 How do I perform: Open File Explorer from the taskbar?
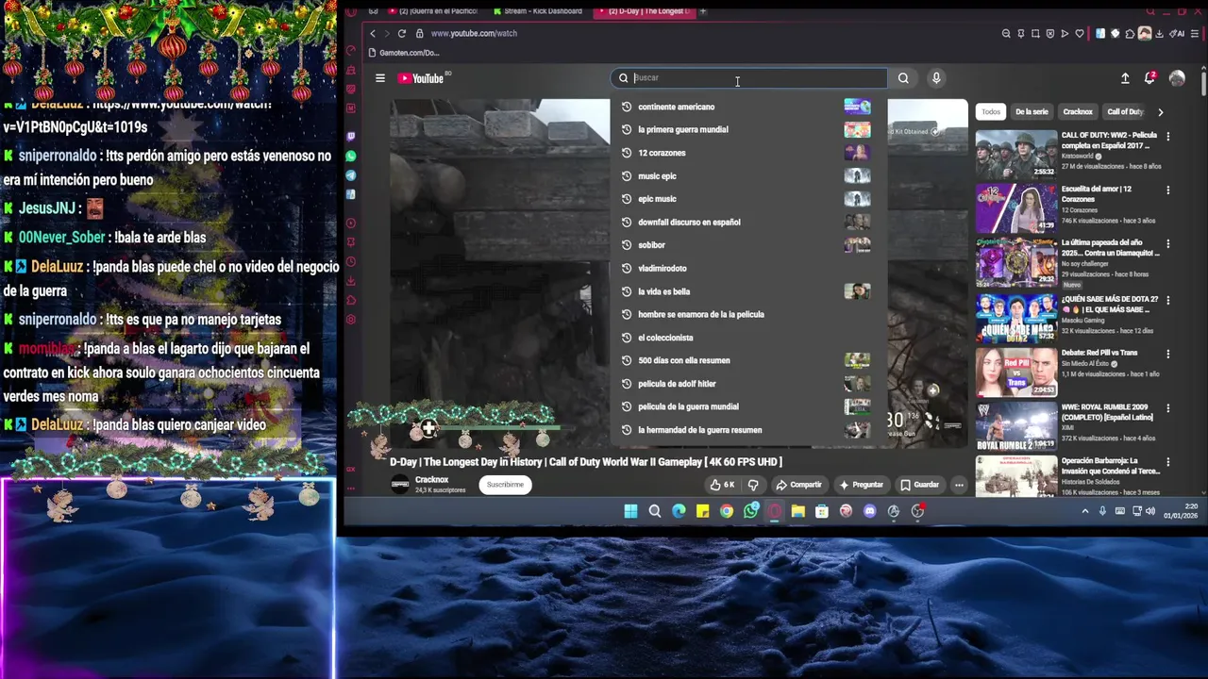[x=798, y=511]
